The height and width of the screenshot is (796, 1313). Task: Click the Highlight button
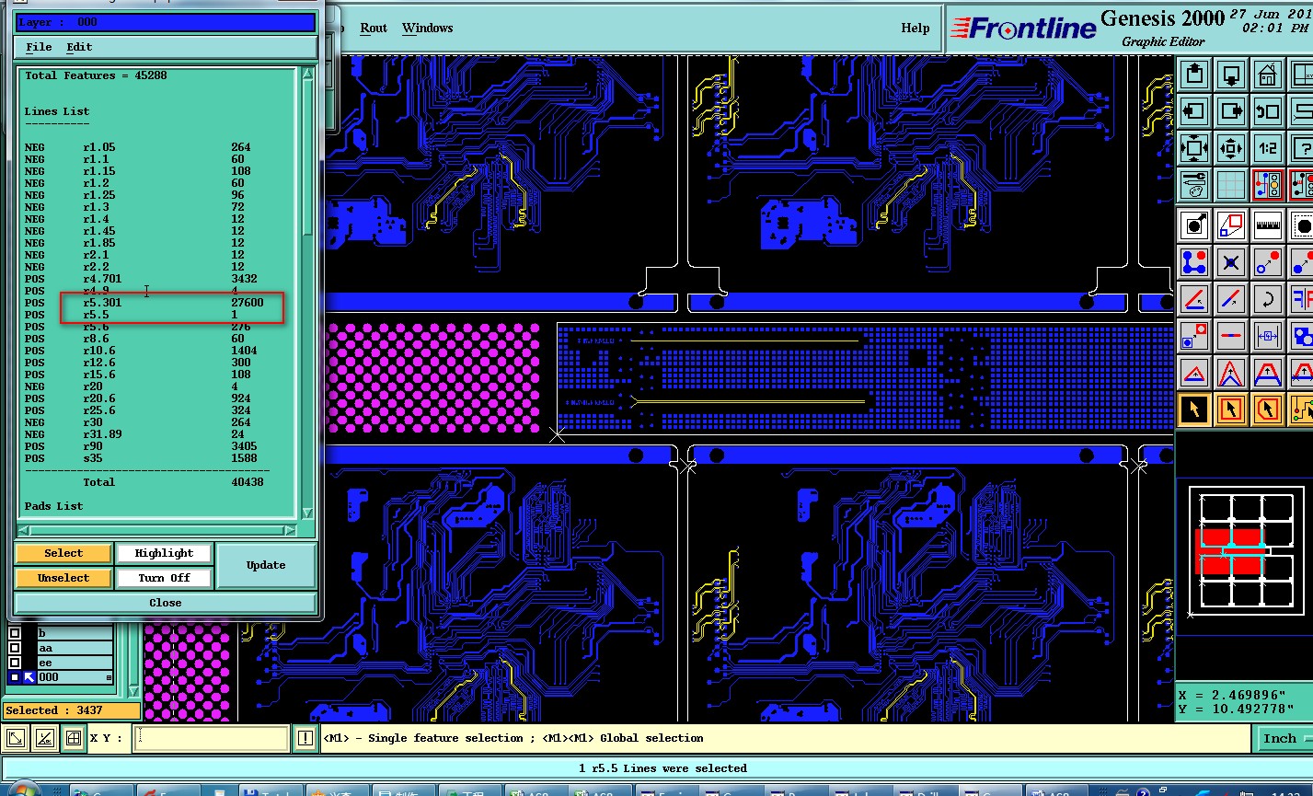[164, 553]
